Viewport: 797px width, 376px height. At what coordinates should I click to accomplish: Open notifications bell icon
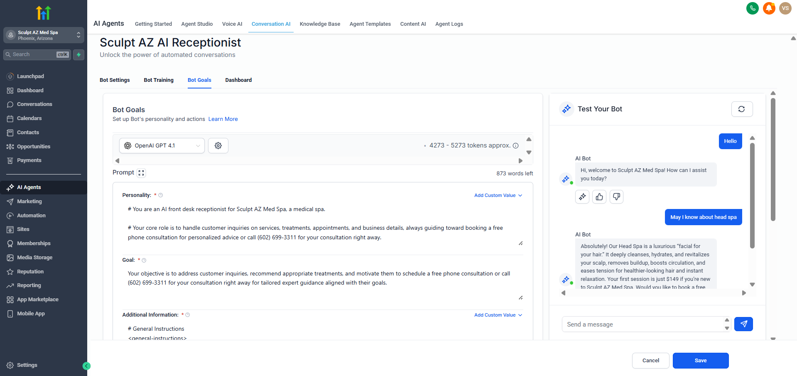[x=769, y=8]
